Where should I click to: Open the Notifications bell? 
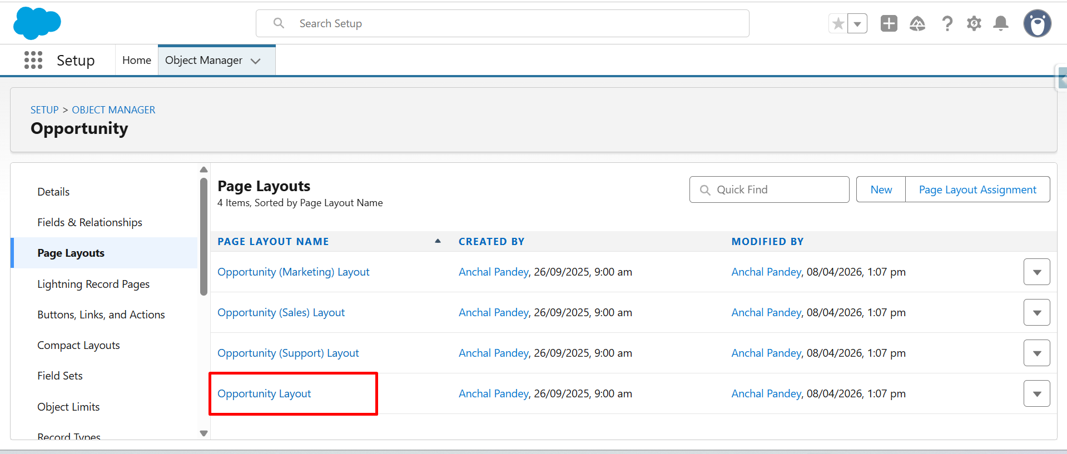point(1001,23)
